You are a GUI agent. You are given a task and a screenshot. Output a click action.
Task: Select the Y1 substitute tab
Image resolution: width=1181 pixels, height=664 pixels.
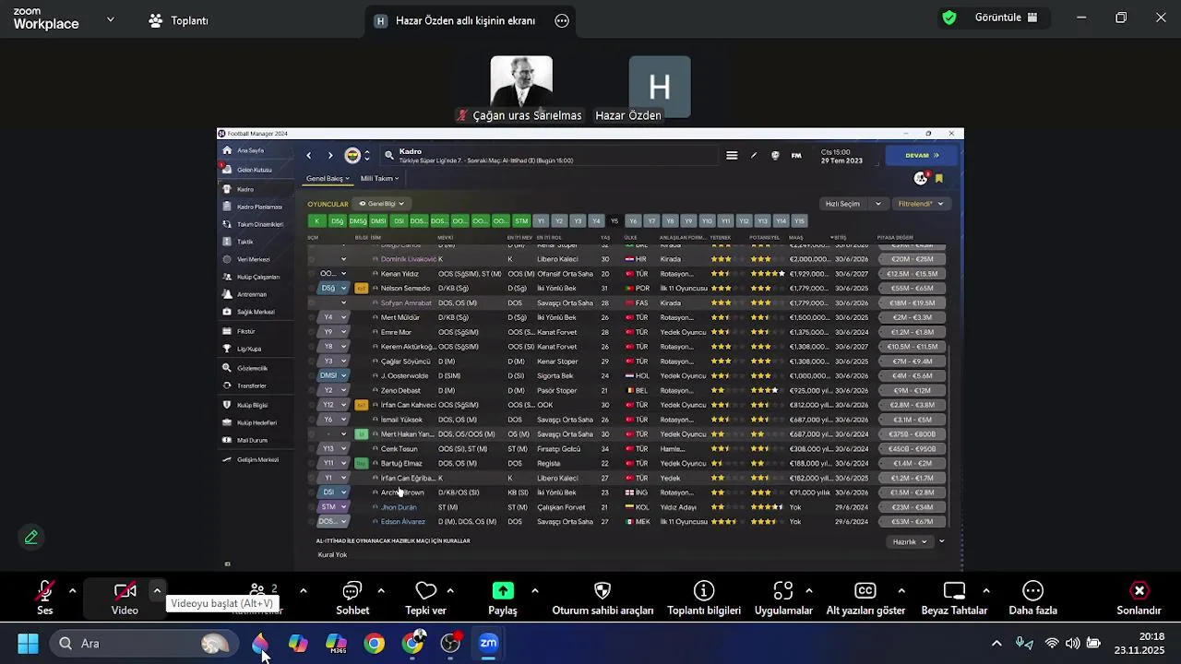(542, 221)
